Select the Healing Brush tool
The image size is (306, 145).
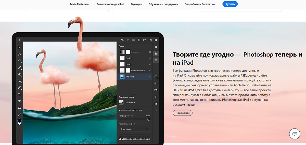(19, 88)
